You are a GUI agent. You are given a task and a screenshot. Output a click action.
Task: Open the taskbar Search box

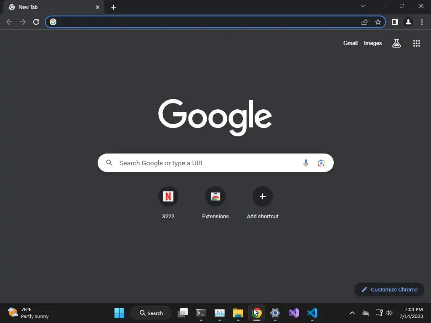point(151,313)
